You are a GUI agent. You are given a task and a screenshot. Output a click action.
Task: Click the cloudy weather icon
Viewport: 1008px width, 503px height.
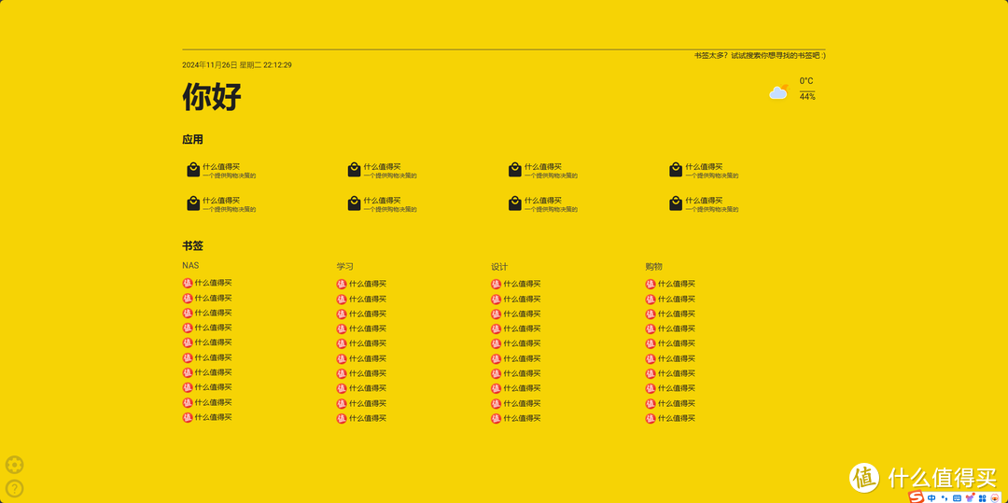(x=778, y=91)
